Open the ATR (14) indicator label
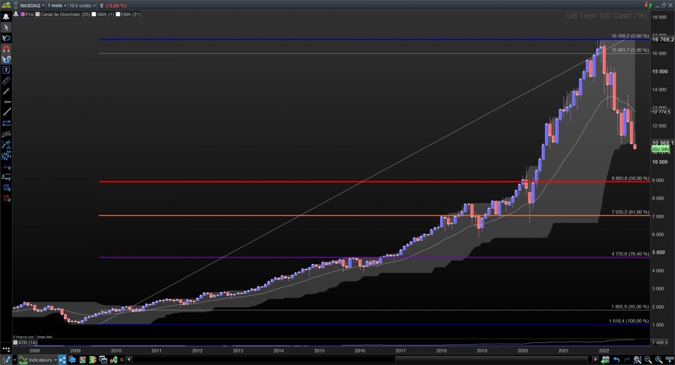Screen dimensions: 675x365 tap(25, 343)
